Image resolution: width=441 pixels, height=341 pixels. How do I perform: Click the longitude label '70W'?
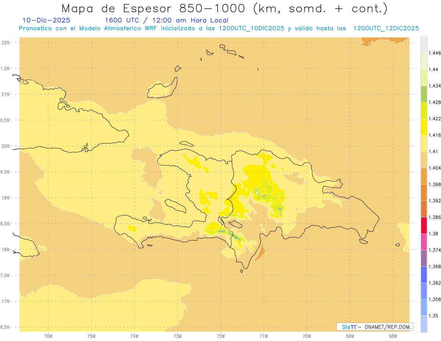coord(307,336)
